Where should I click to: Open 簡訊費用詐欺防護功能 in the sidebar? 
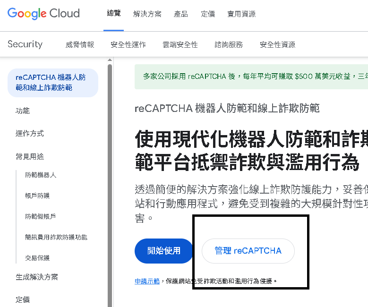tap(56, 237)
